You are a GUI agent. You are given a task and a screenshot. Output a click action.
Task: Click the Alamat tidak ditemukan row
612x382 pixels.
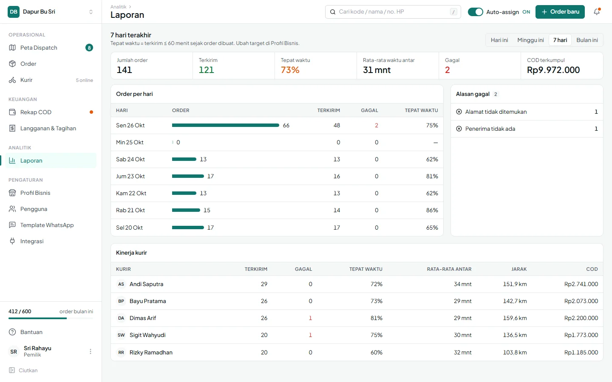[x=527, y=112]
